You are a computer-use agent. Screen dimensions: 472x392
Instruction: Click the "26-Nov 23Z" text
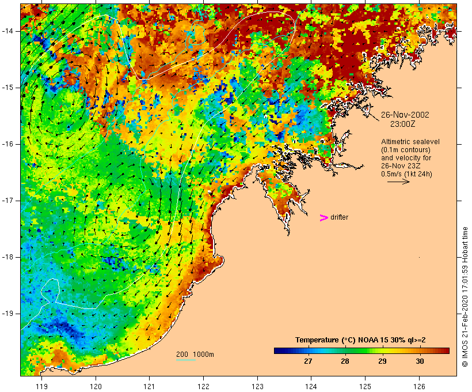coord(401,166)
